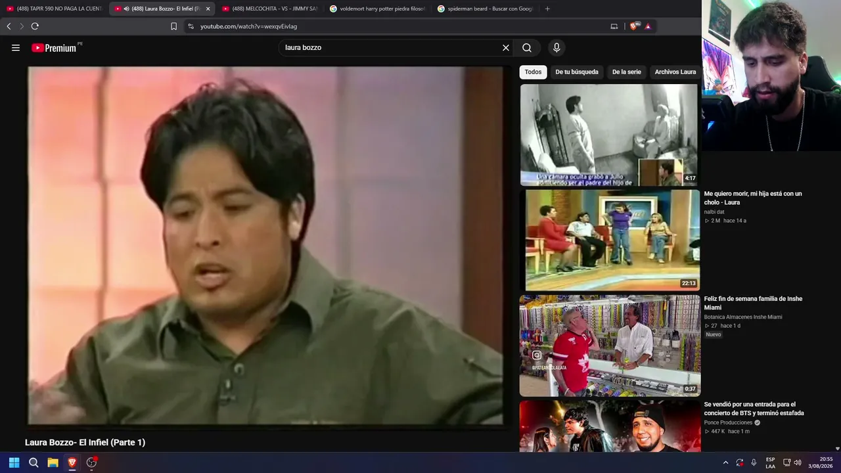Click the '27 hace 1 d' view count
Viewport: 841px width, 473px height.
tap(723, 326)
